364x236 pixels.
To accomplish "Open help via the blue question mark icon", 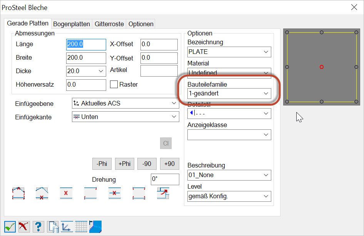I will click(x=38, y=227).
